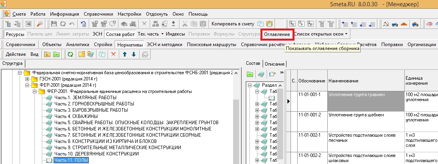Viewport: 438px width, 164px height.
Task: Click the hammer and sickle labor icon
Action: (386, 24)
